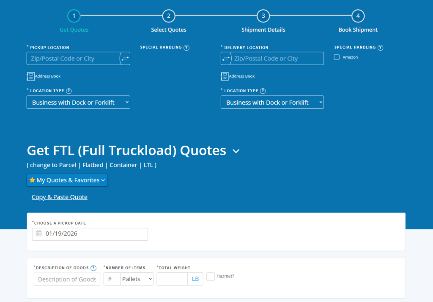The width and height of the screenshot is (433, 302).
Task: Open the pickup Special Handling help icon
Action: point(186,47)
